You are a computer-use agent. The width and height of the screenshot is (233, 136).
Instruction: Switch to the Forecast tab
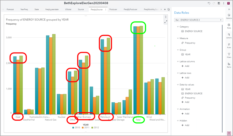tap(10, 9)
